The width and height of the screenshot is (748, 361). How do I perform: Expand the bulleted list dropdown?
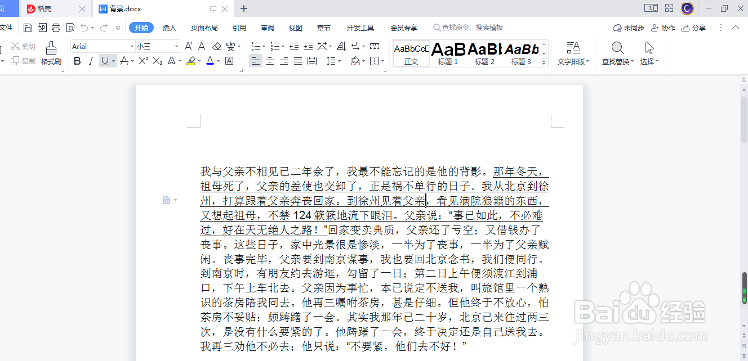coord(264,46)
